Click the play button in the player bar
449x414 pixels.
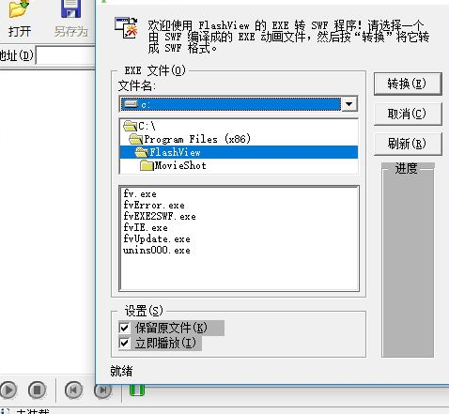(x=8, y=390)
